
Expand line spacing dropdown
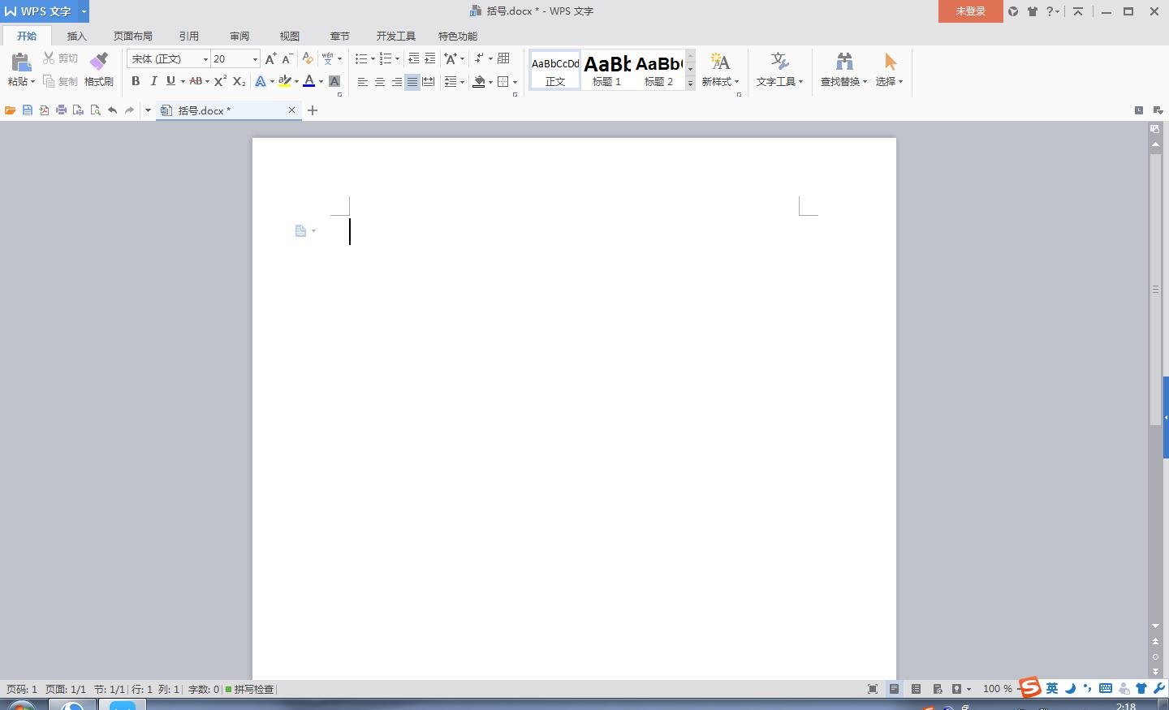pos(462,81)
